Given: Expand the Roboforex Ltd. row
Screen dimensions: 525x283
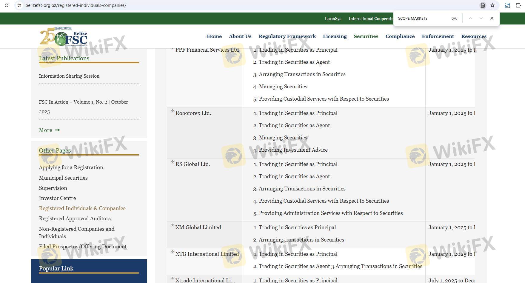Looking at the screenshot, I should pyautogui.click(x=172, y=111).
